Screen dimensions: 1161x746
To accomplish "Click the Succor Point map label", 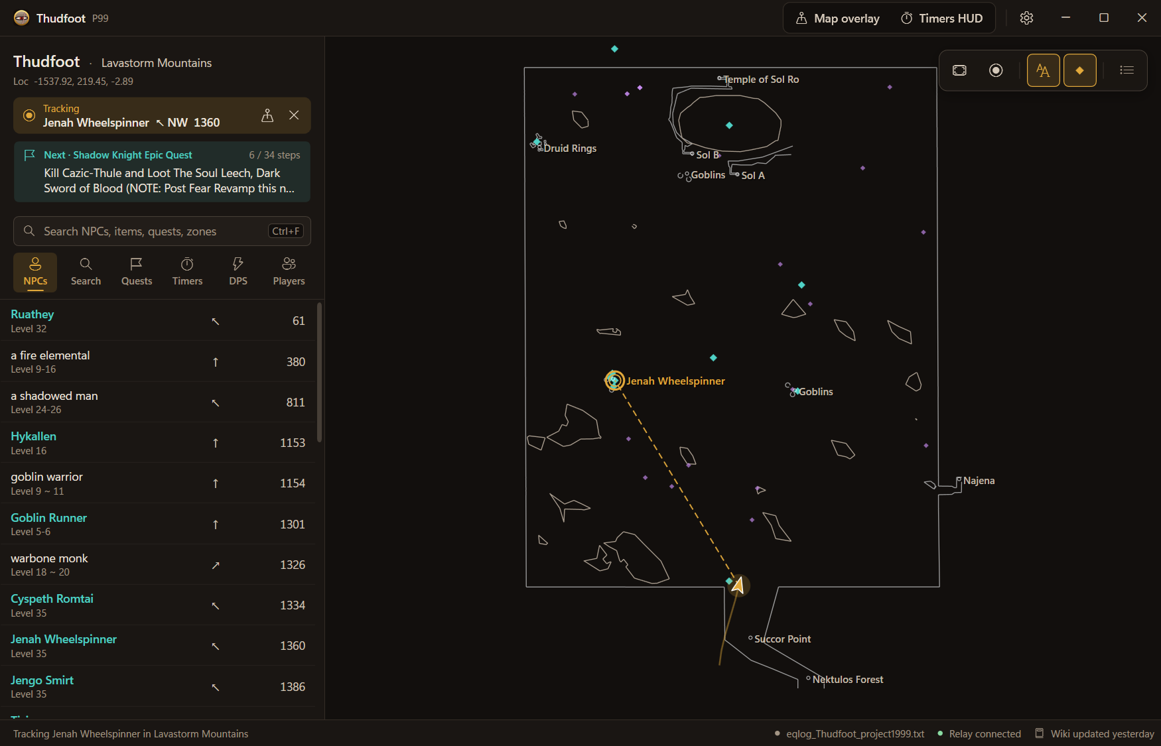I will [783, 639].
